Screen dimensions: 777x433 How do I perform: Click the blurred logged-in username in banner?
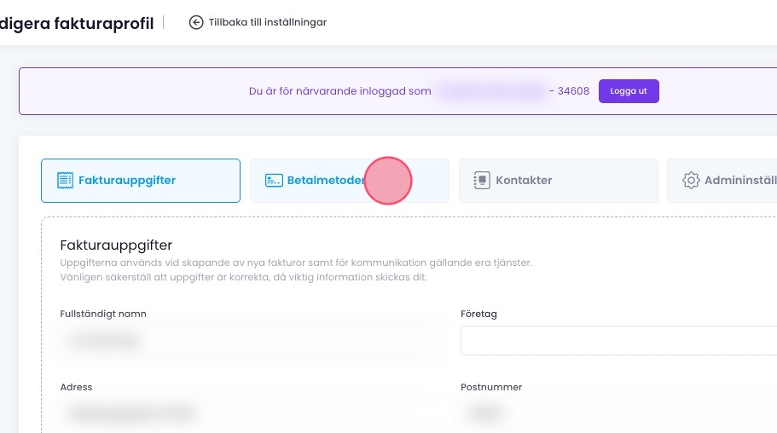pos(490,91)
